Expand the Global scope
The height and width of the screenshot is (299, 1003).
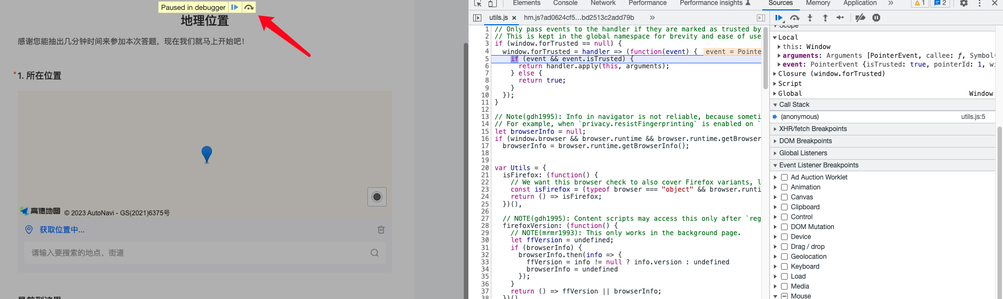pyautogui.click(x=775, y=94)
